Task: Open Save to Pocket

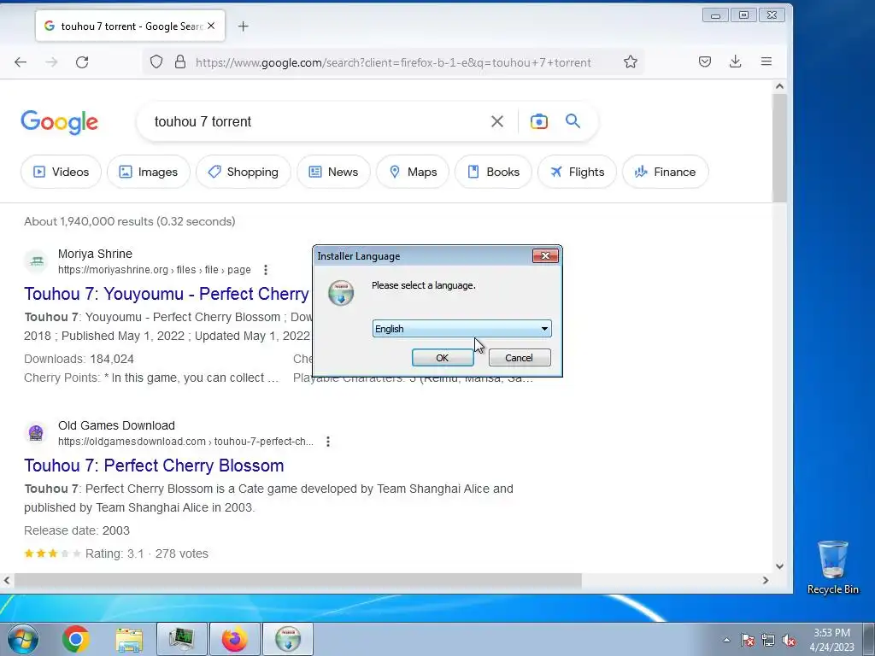Action: pyautogui.click(x=705, y=61)
